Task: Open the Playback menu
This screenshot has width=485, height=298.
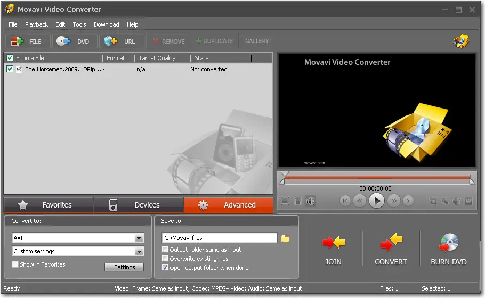Action: (36, 24)
